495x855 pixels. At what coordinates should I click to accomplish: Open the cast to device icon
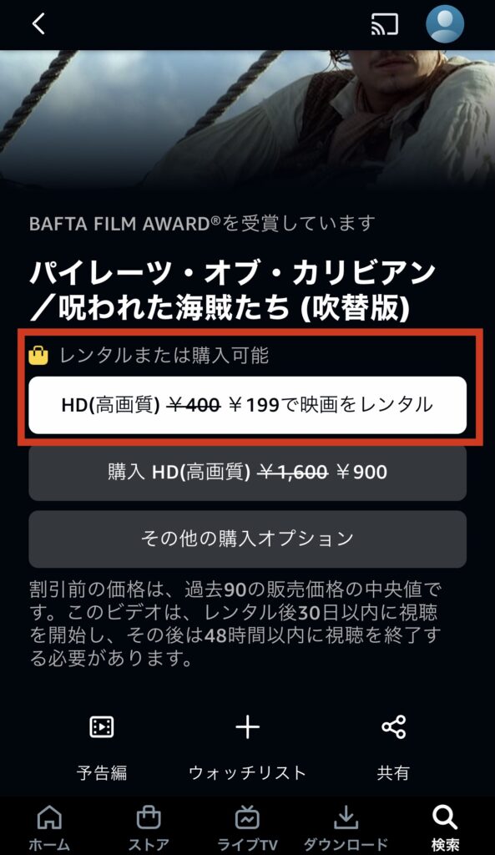click(384, 24)
